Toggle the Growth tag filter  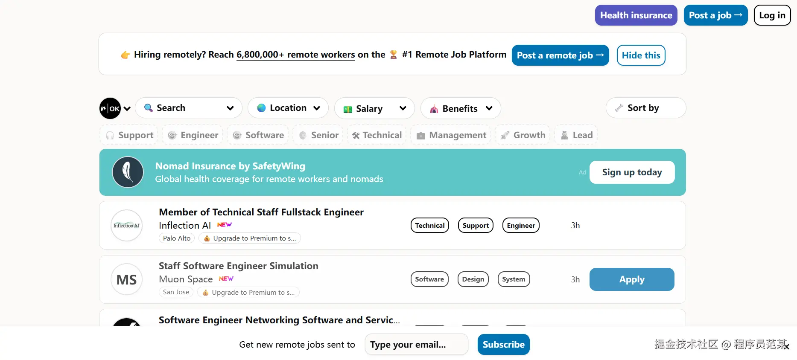(523, 135)
